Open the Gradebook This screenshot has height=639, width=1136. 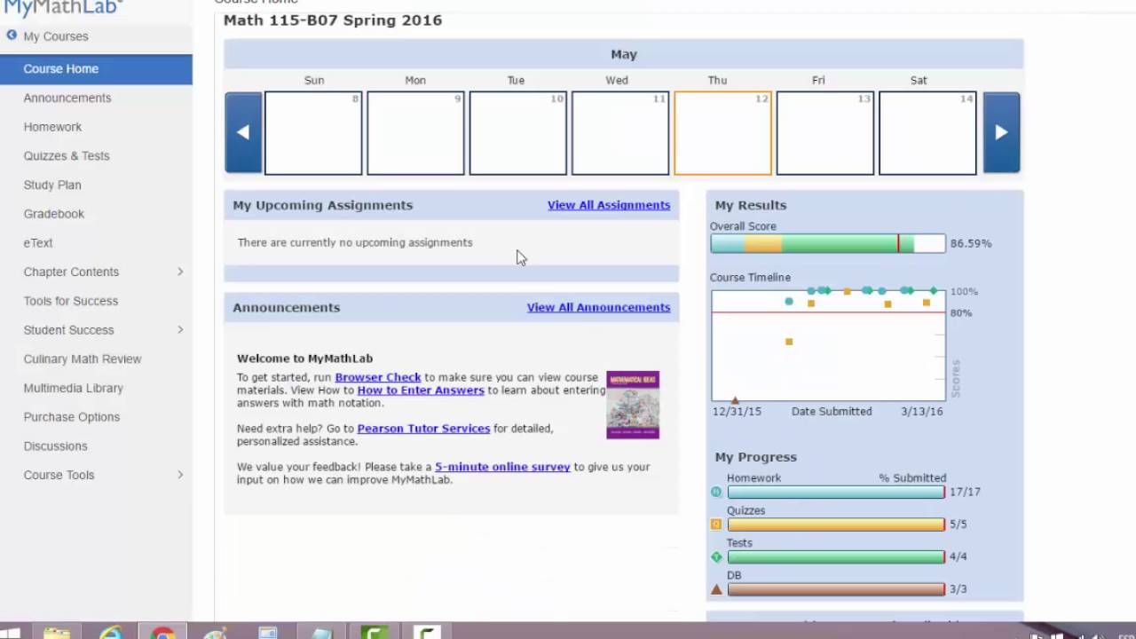(54, 214)
